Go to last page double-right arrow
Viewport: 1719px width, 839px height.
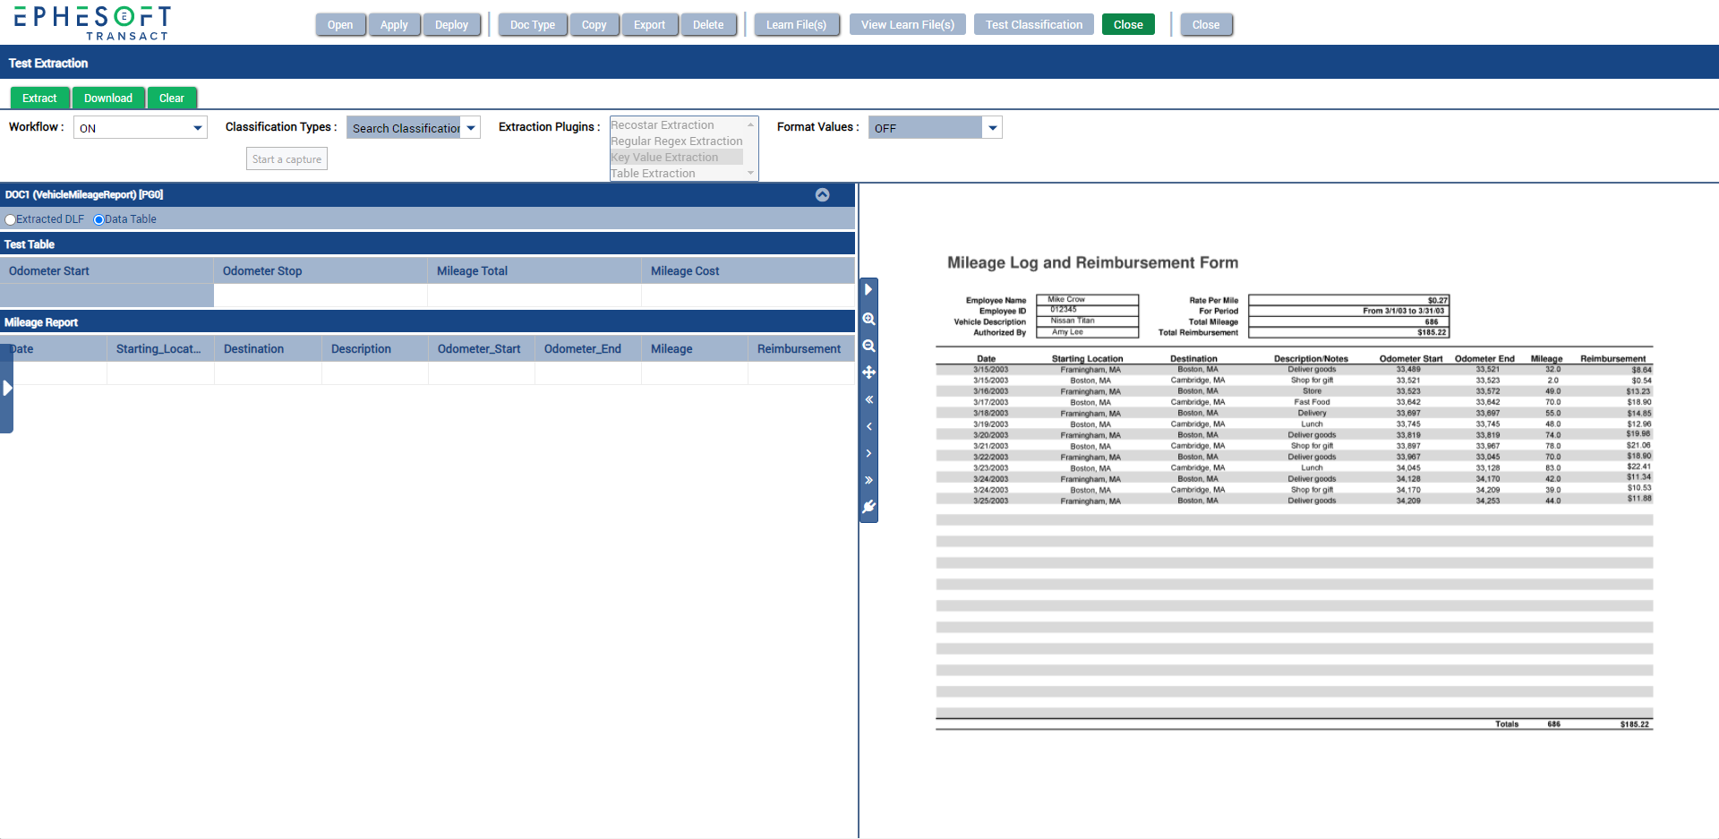pos(868,480)
